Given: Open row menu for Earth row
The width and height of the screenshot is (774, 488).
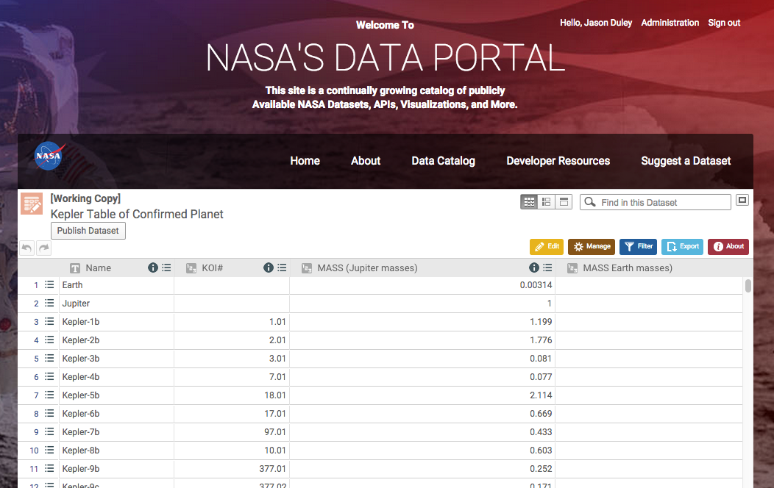Looking at the screenshot, I should 49,285.
